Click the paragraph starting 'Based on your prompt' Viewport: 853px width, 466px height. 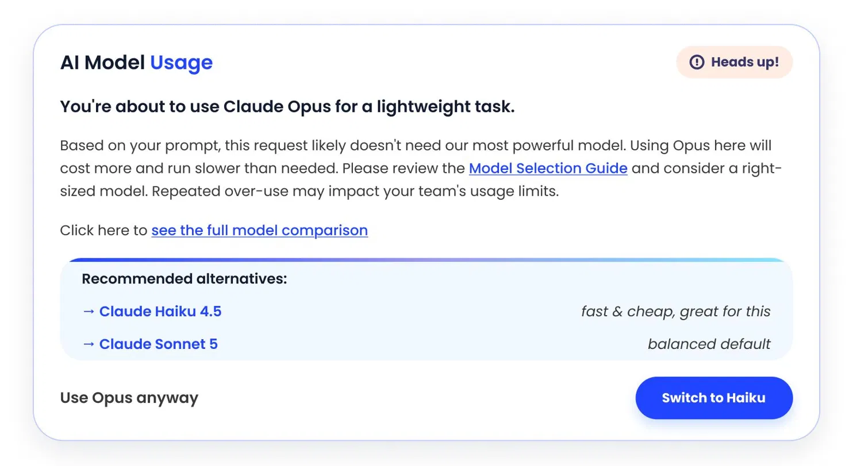(x=421, y=168)
